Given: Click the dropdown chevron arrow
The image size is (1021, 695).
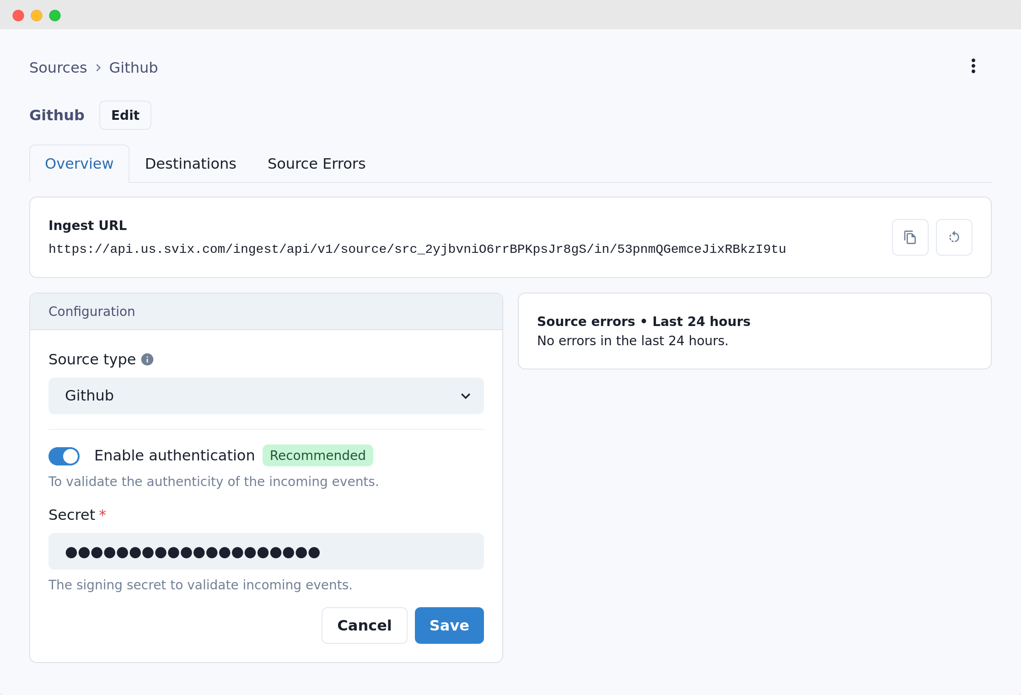Looking at the screenshot, I should pyautogui.click(x=465, y=396).
